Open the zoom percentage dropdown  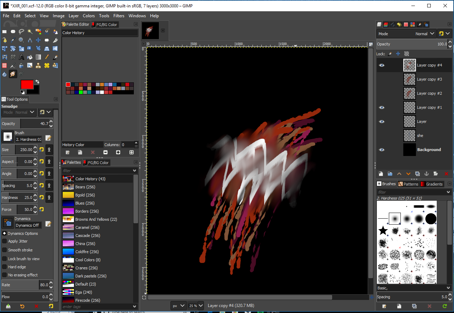[200, 306]
